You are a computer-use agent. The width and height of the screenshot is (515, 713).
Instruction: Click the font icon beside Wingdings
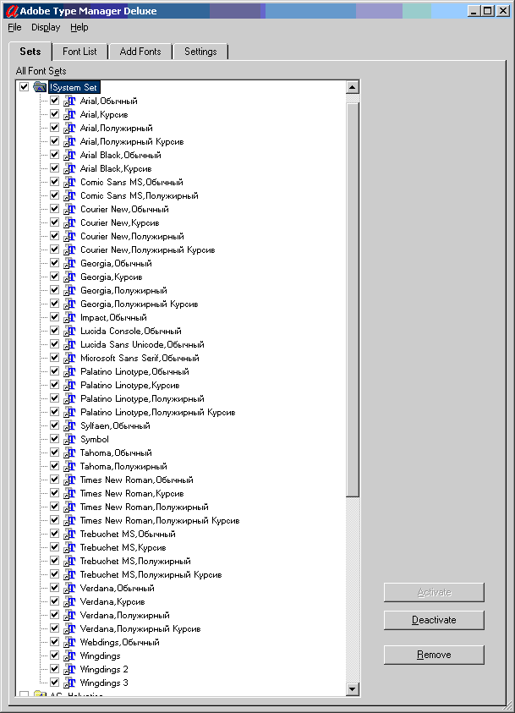coord(69,655)
